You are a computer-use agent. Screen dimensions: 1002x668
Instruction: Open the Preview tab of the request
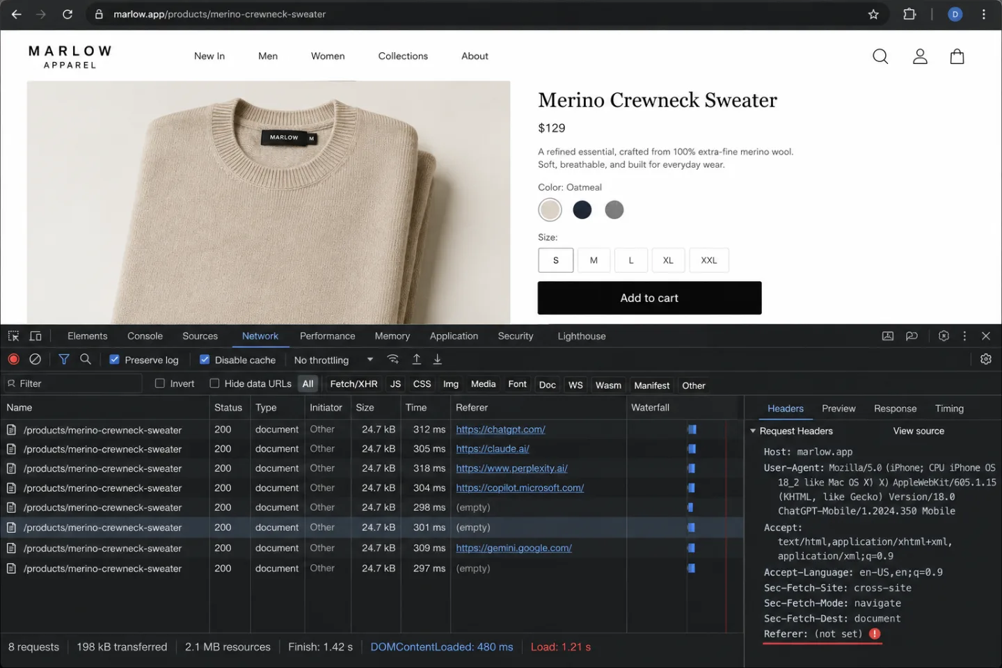(838, 408)
